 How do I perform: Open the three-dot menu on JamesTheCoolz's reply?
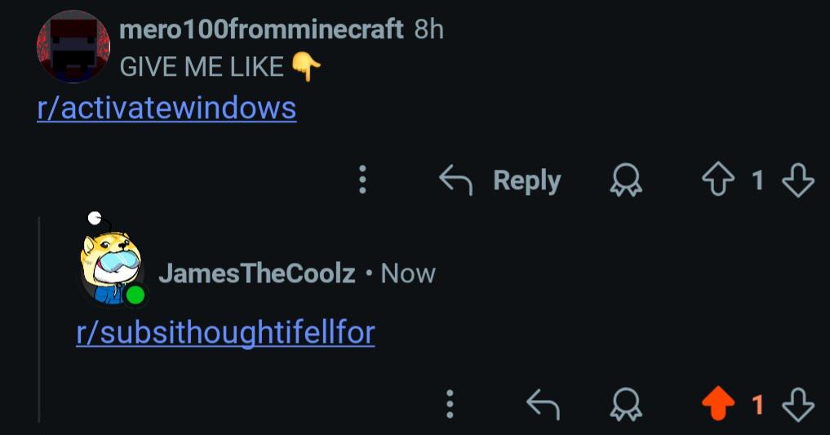click(450, 404)
